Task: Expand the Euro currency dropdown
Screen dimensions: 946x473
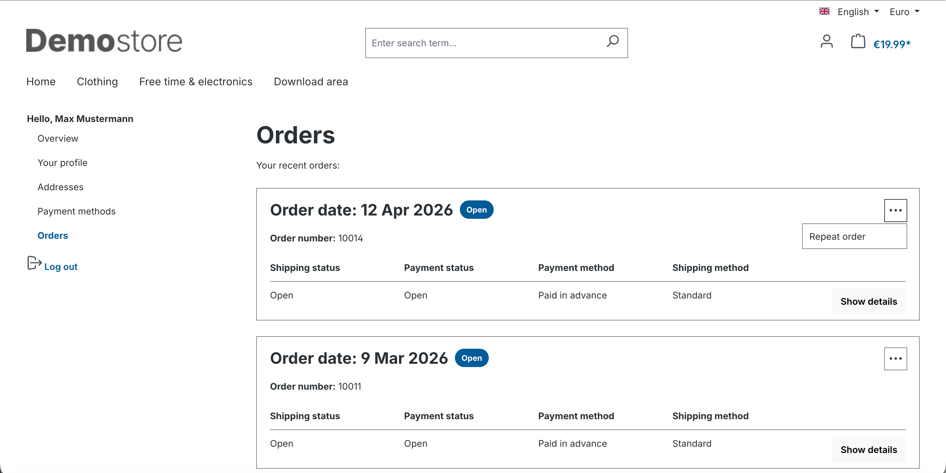Action: (904, 12)
